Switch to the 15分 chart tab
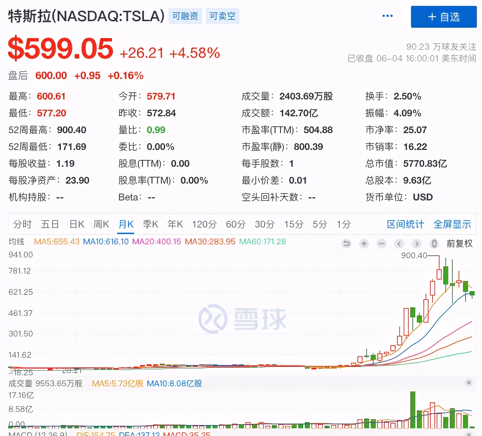This screenshot has width=482, height=436. pos(294,224)
